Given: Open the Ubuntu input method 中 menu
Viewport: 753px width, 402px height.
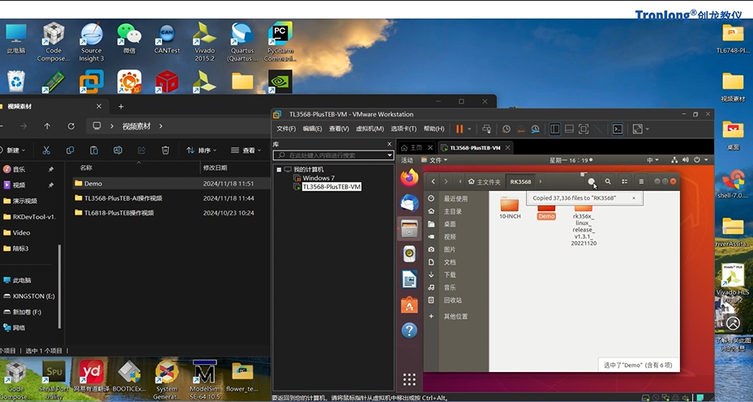Looking at the screenshot, I should click(x=652, y=160).
